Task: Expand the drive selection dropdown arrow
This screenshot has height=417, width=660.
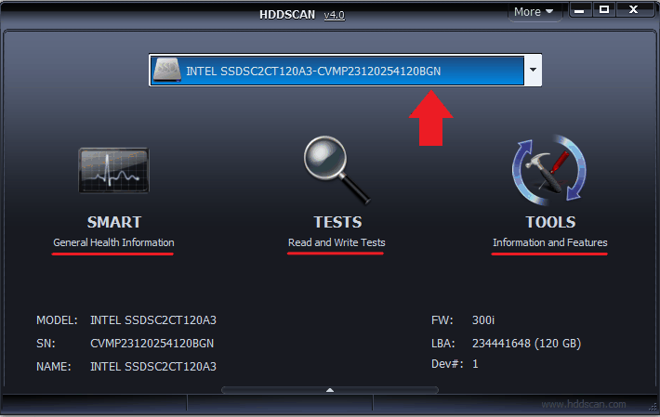Action: coord(533,70)
